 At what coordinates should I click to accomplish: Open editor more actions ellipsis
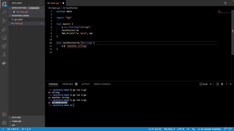click(x=230, y=3)
